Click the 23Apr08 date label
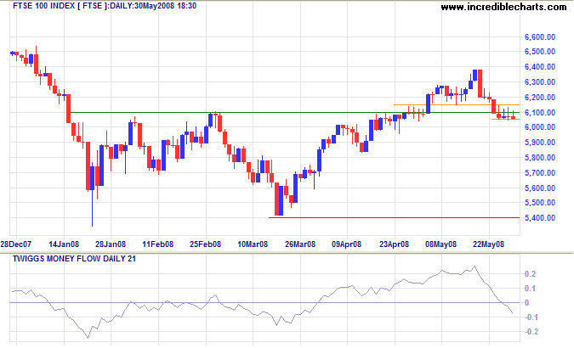The width and height of the screenshot is (574, 348). 394,244
